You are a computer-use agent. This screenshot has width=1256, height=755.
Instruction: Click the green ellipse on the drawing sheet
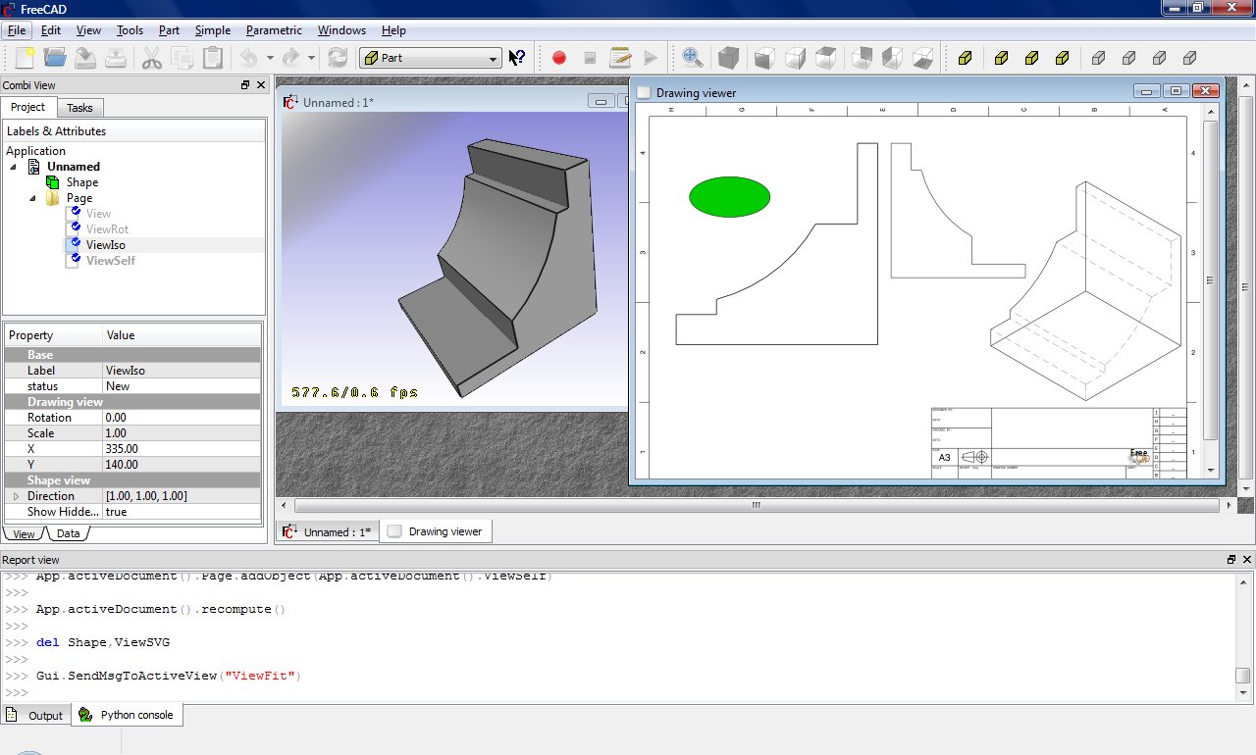tap(729, 196)
